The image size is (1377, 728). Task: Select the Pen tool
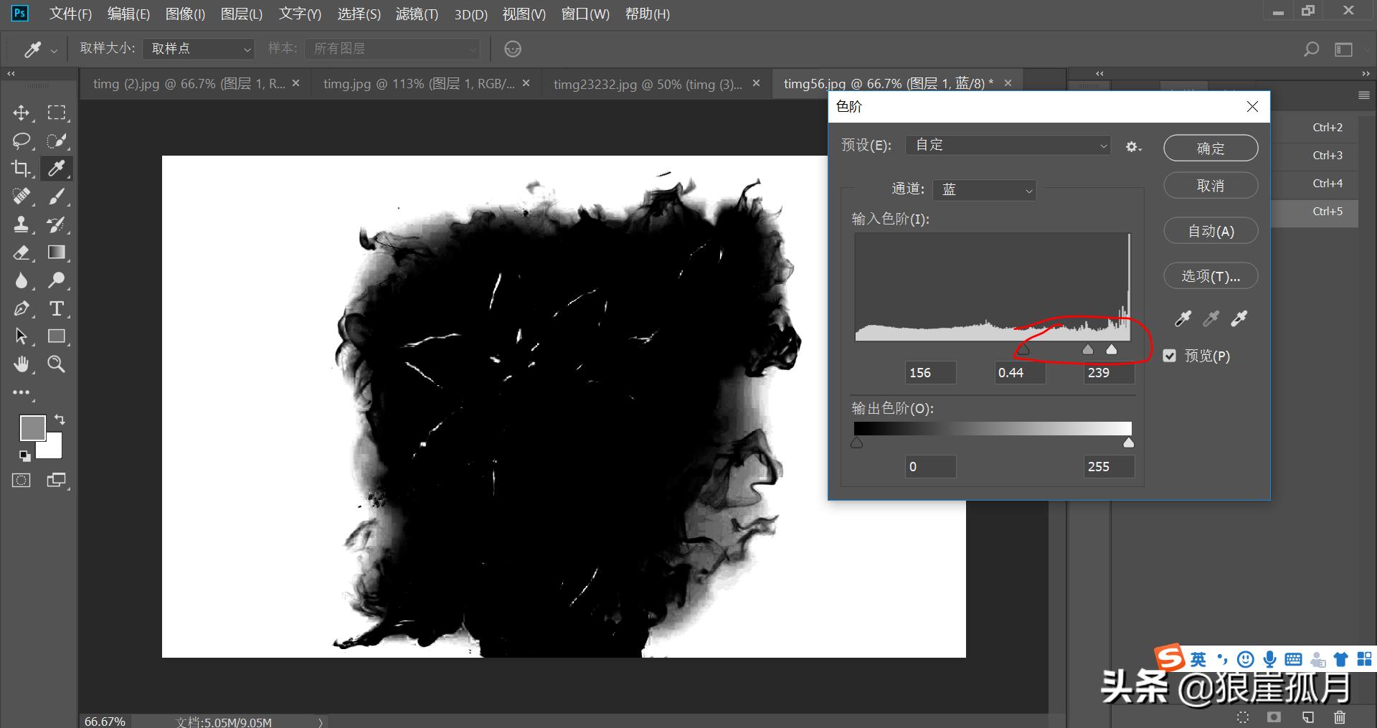point(21,308)
